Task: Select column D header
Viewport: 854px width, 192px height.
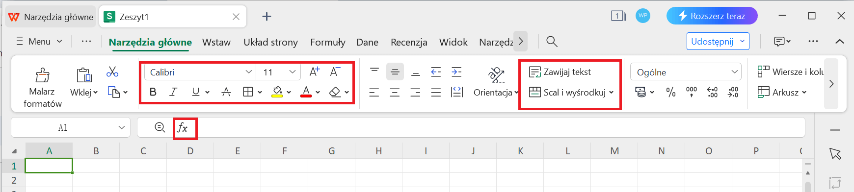Action: pyautogui.click(x=190, y=151)
